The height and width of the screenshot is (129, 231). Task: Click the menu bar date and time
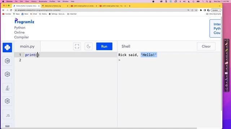pos(221,1)
